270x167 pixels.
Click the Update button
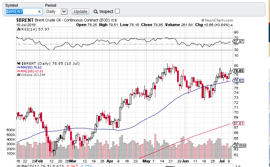point(80,12)
